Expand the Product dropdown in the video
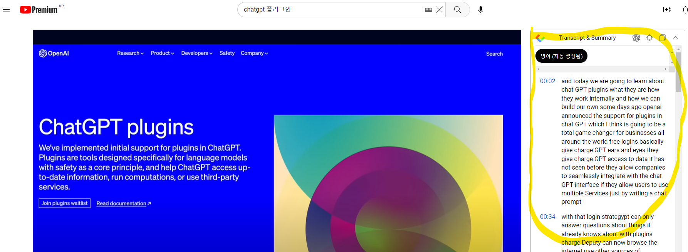The height and width of the screenshot is (252, 688). click(162, 53)
